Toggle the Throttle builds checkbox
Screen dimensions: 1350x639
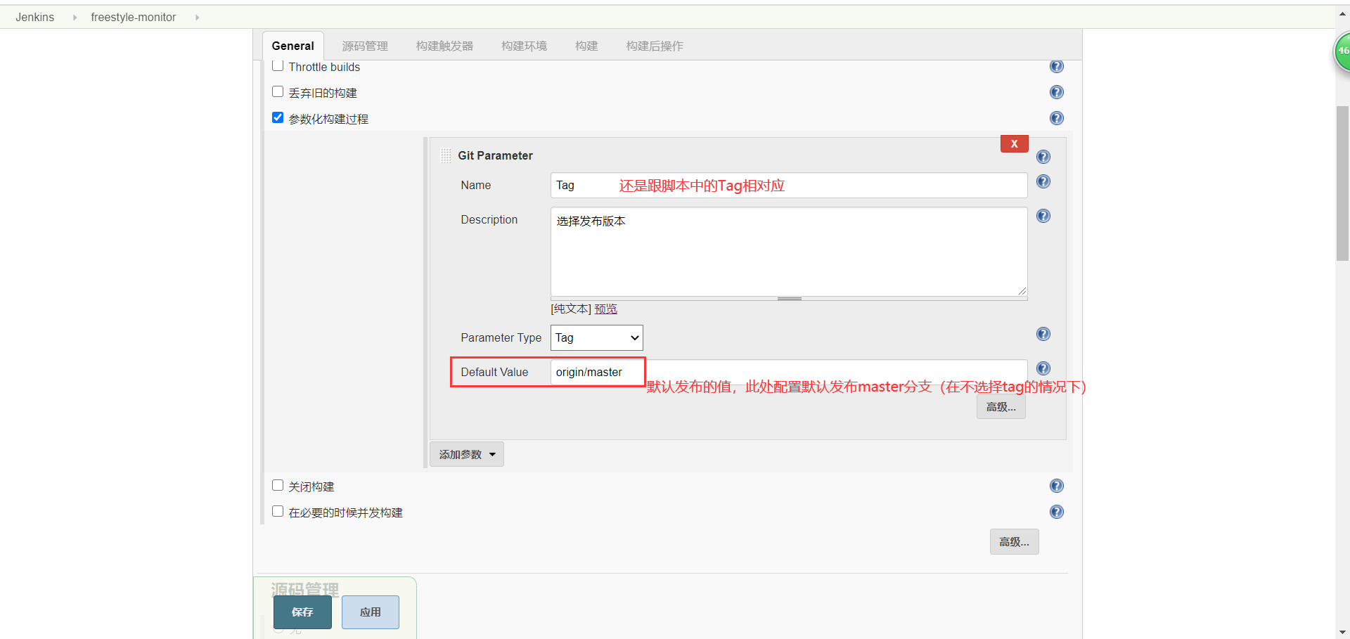click(278, 66)
